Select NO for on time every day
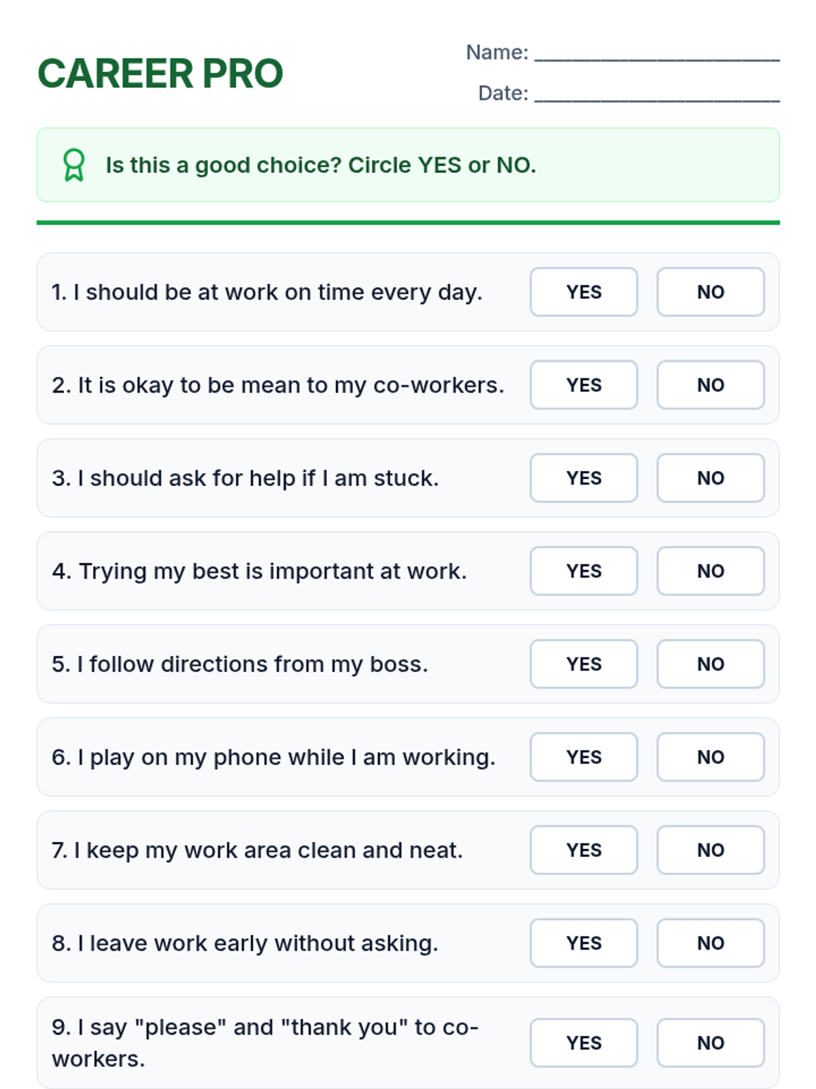816x1089 pixels. 710,292
